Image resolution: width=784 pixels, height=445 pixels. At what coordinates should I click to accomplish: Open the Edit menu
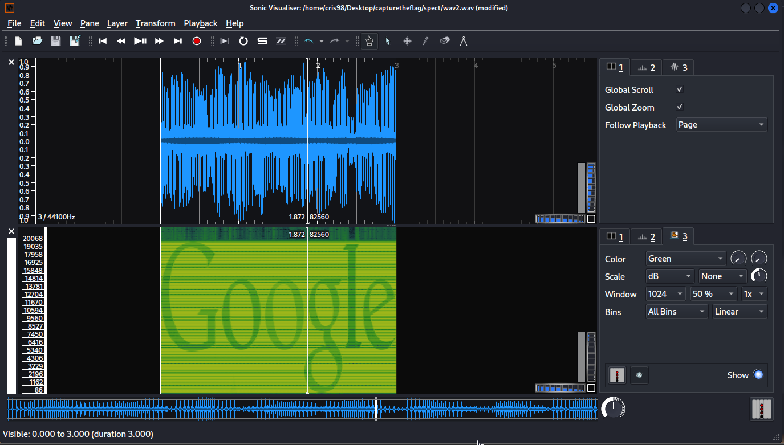[38, 23]
